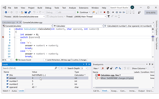Click the Search Visual Studio box

click(119, 8)
